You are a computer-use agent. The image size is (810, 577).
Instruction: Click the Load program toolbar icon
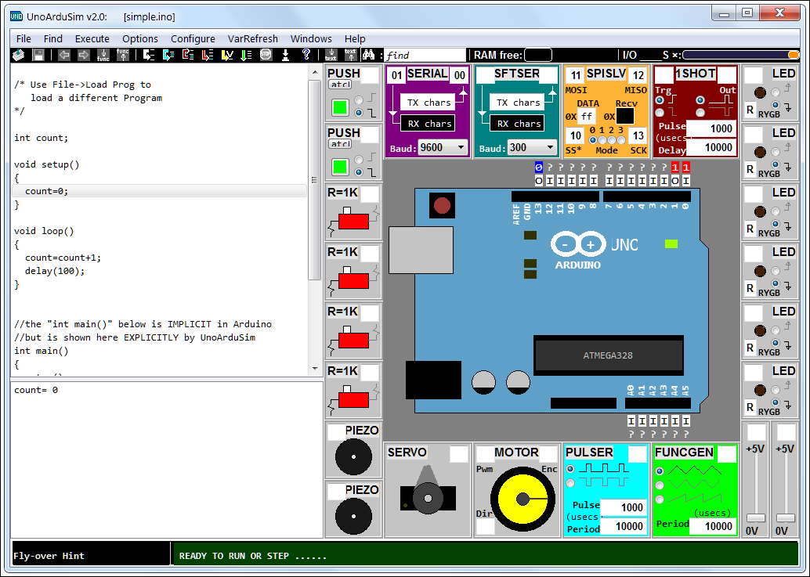click(19, 55)
